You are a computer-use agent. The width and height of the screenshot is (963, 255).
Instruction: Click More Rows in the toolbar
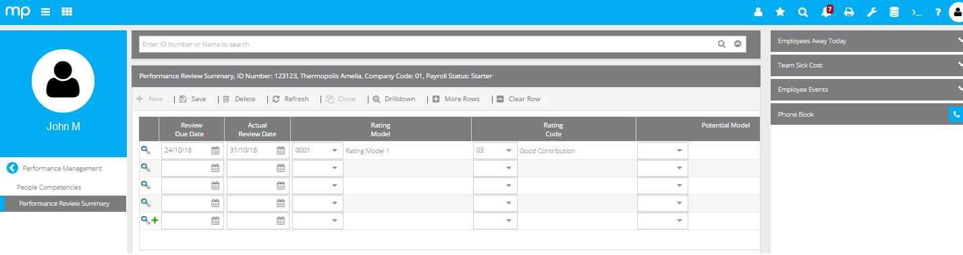tap(456, 99)
